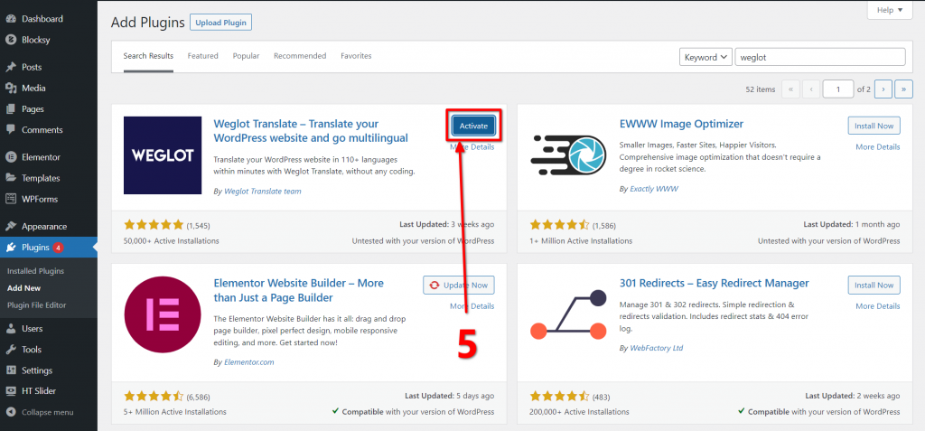
Task: Open the 301 Redirects title link
Action: (714, 284)
